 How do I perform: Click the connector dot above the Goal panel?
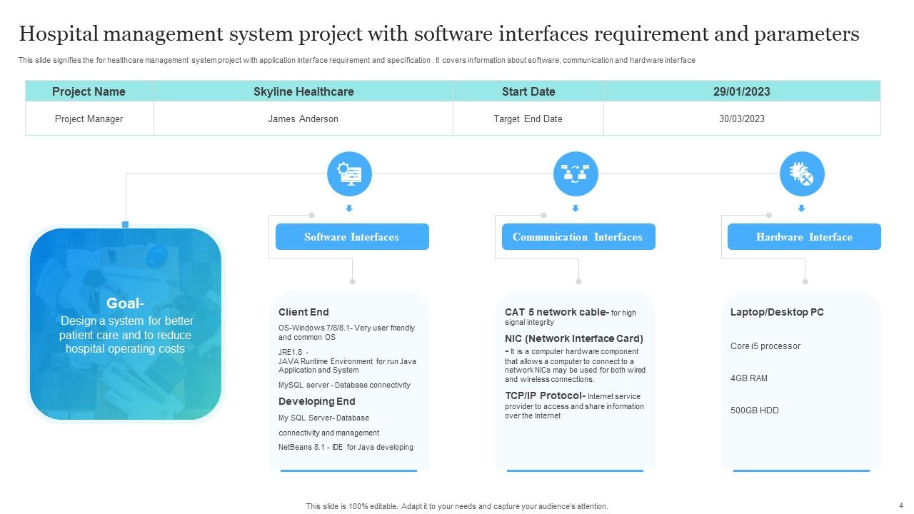tap(126, 223)
